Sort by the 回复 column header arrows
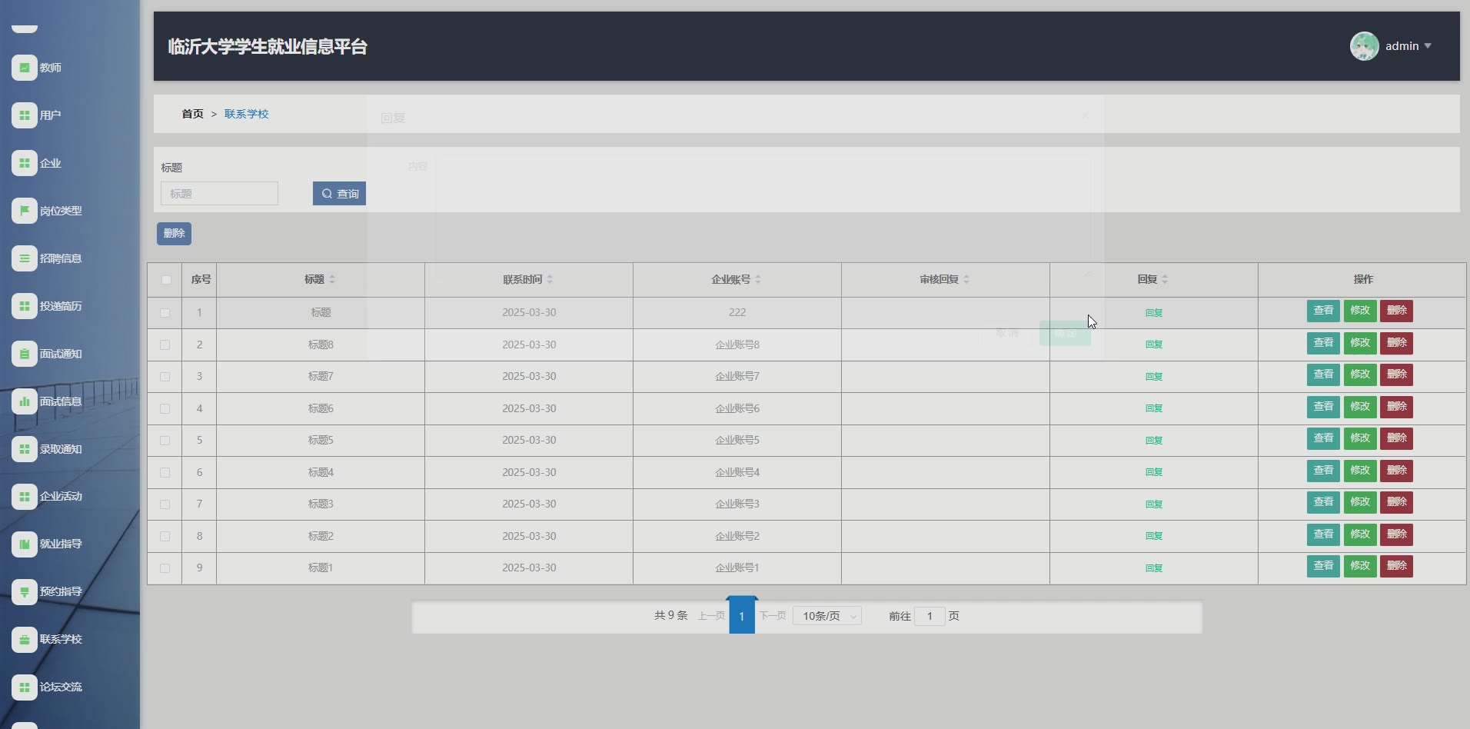Image resolution: width=1470 pixels, height=729 pixels. pos(1165,279)
